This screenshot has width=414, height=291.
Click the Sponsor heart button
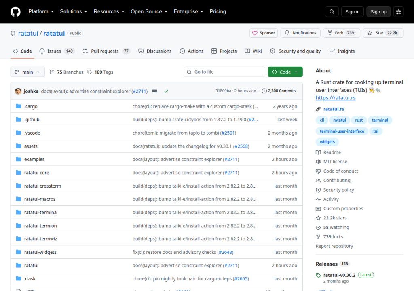point(264,33)
